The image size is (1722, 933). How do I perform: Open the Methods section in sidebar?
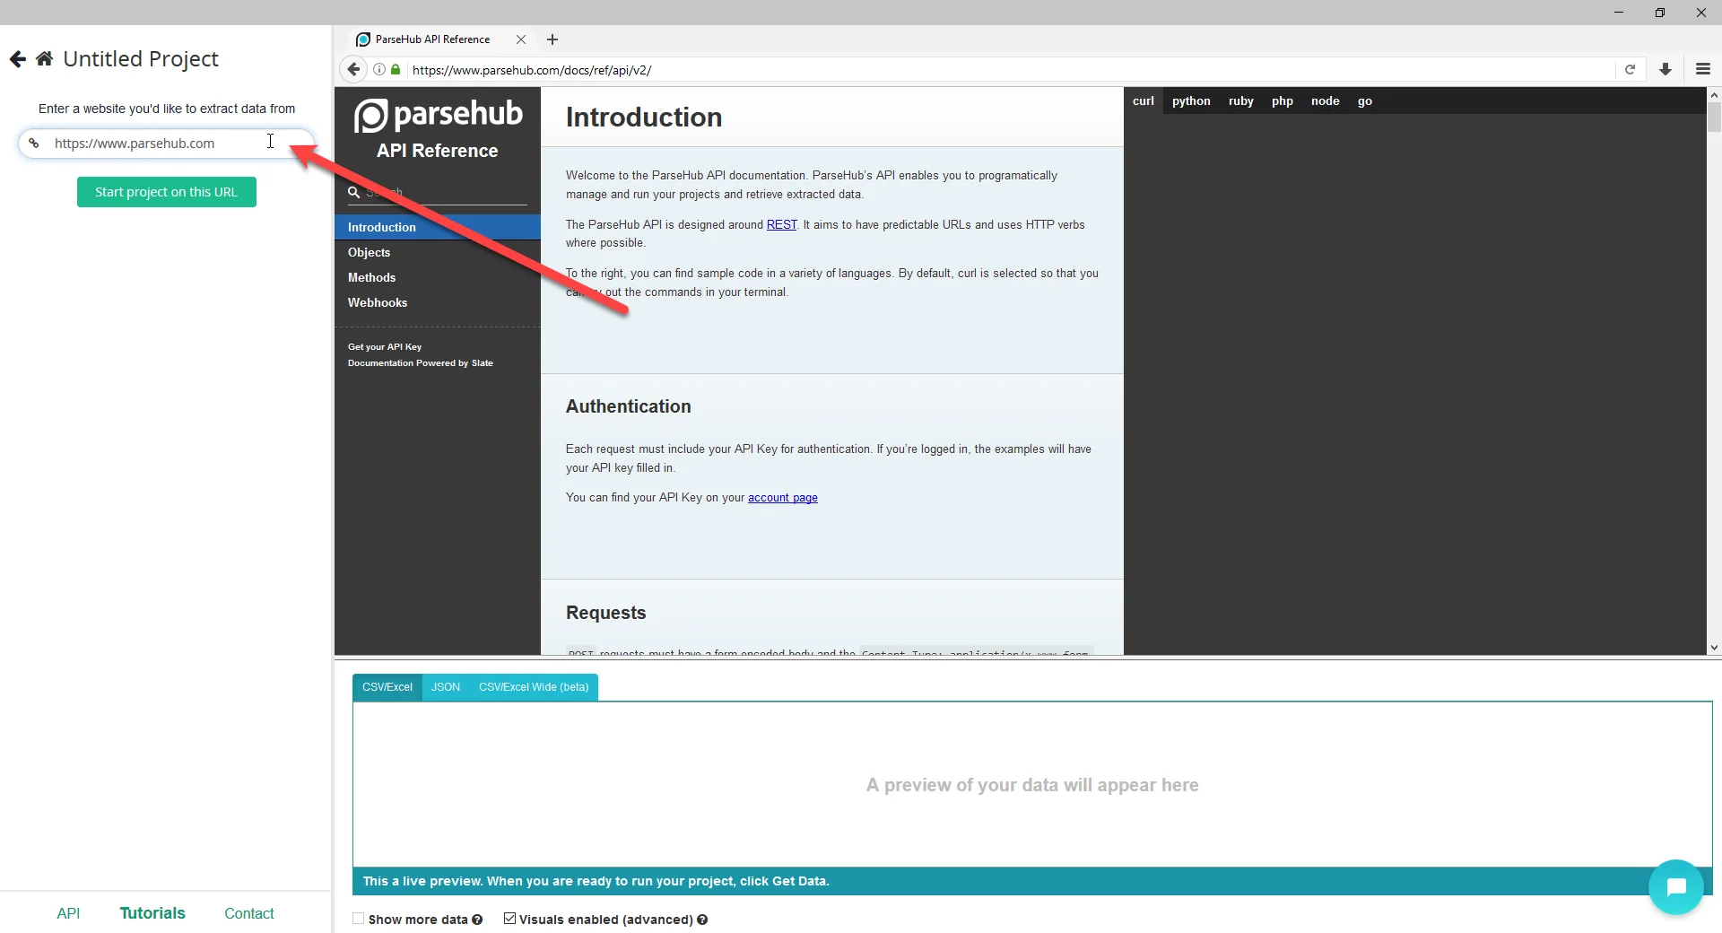[x=438, y=277]
